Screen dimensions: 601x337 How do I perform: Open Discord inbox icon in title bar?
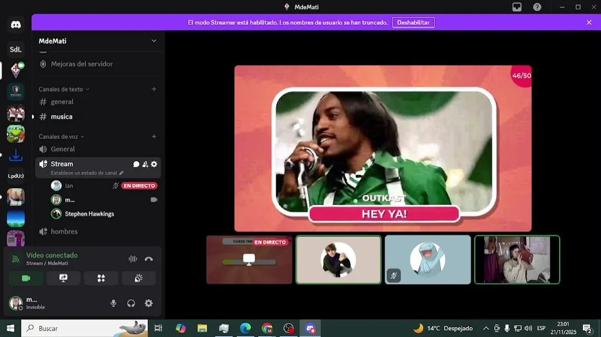tap(517, 7)
